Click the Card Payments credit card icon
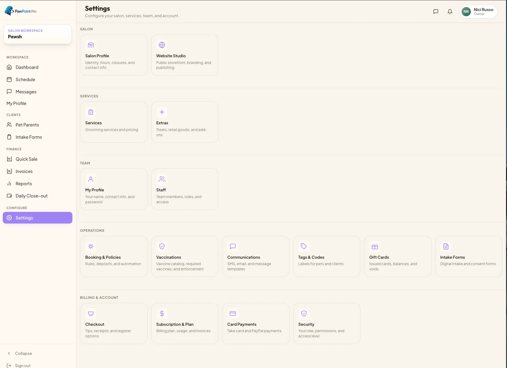 (x=233, y=314)
